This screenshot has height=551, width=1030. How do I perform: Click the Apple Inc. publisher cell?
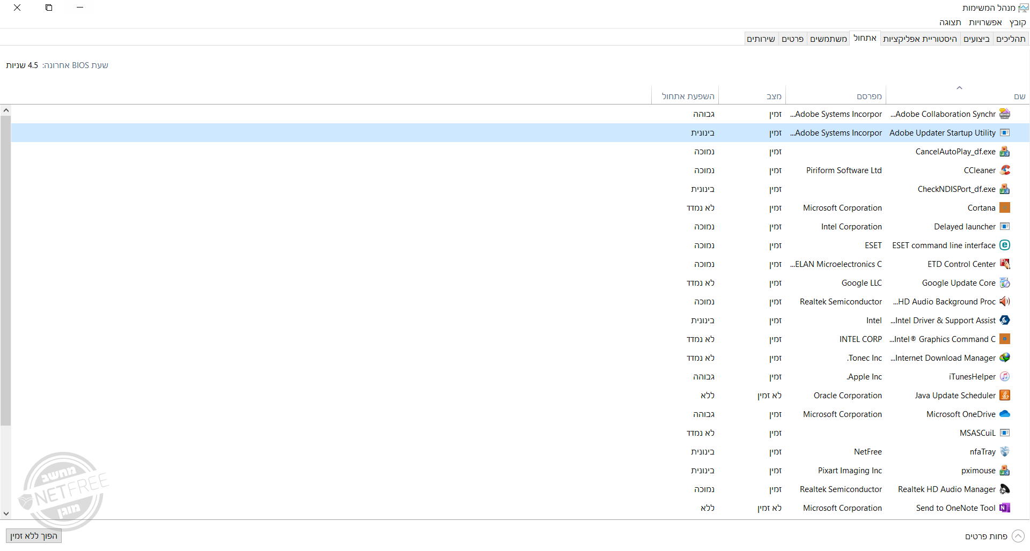tap(864, 377)
